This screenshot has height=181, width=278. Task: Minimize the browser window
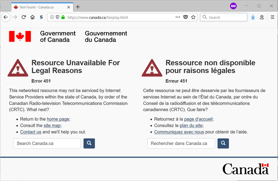click(246, 6)
